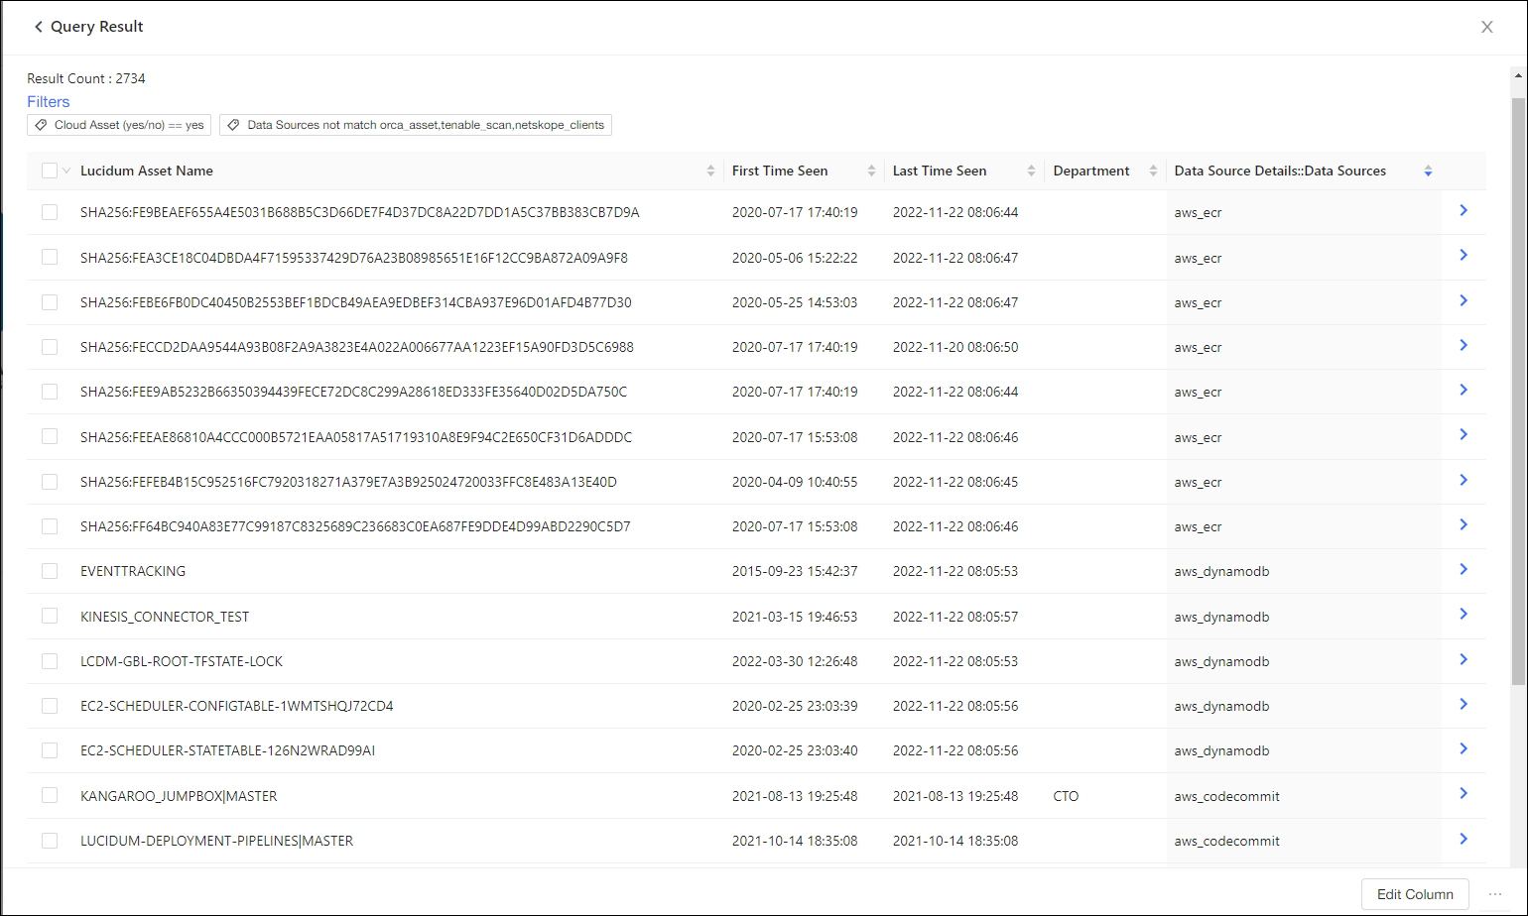Check the EVENTTRACKING row checkbox
The width and height of the screenshot is (1528, 916).
coord(50,571)
